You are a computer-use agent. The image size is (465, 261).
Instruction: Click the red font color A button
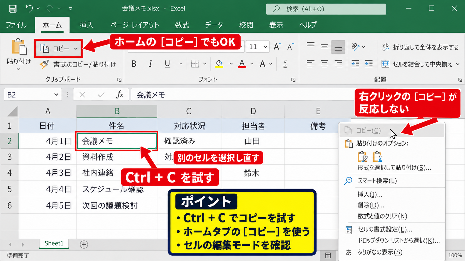(x=242, y=64)
